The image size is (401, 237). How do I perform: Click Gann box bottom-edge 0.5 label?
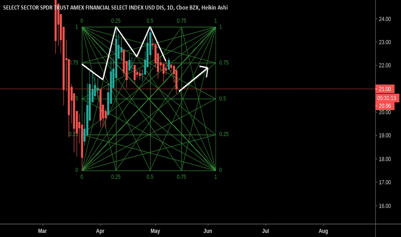pos(150,177)
